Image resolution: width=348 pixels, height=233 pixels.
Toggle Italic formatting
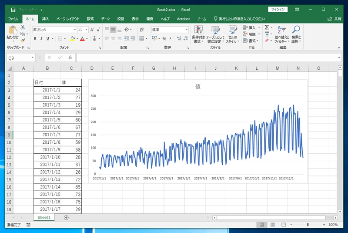coord(41,38)
